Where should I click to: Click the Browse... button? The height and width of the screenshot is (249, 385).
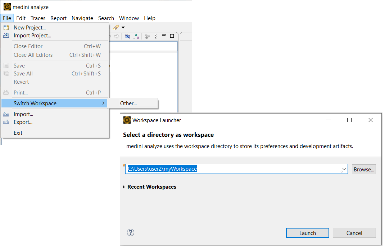[364, 169]
